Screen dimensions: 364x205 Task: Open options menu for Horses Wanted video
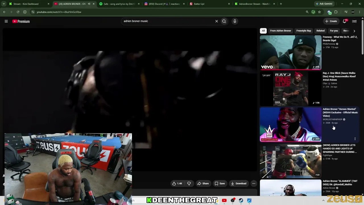tap(355, 139)
